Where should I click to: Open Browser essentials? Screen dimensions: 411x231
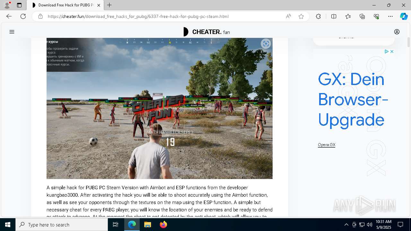point(376,16)
